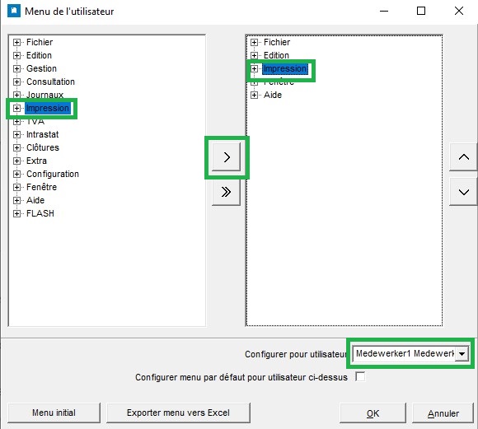Select Intrastat in the left menu list

coord(42,134)
